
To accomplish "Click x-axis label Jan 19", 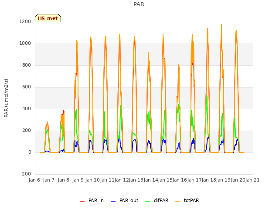I will tap(223, 180).
